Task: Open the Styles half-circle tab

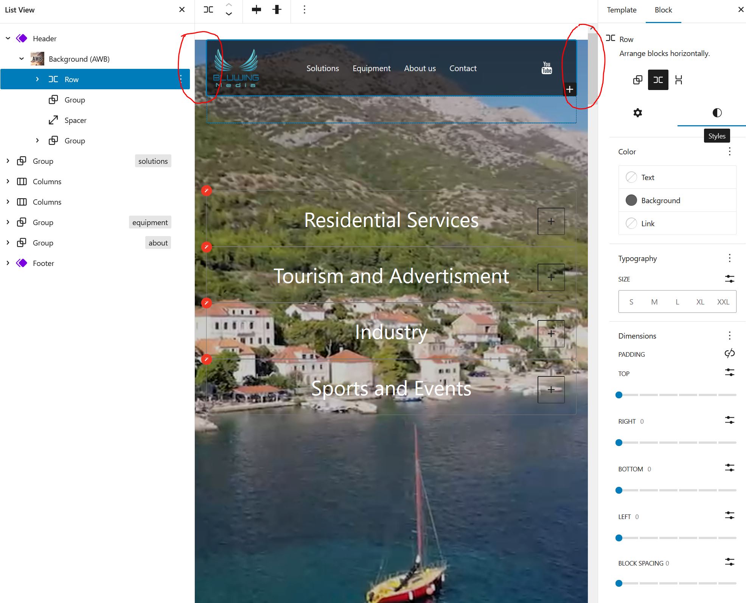Action: point(717,113)
